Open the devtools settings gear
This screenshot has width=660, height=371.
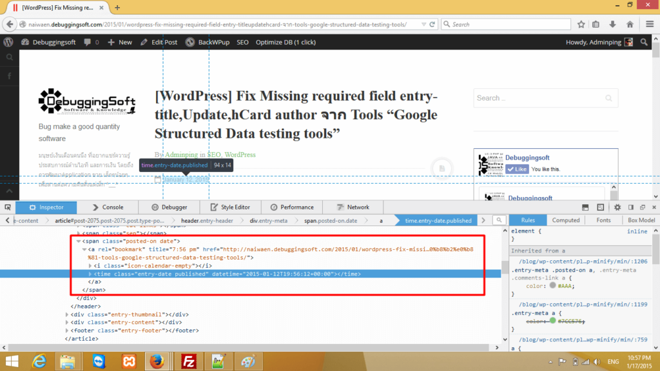(x=617, y=207)
